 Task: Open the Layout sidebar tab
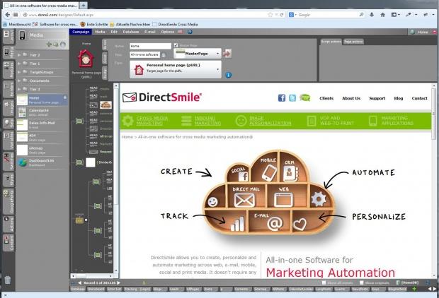pyautogui.click(x=8, y=37)
